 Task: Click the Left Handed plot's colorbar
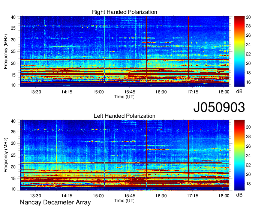(239, 155)
